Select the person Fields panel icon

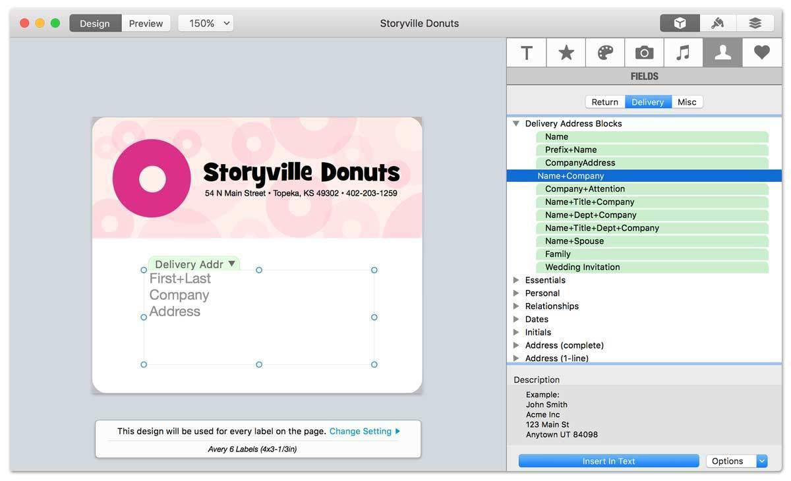point(722,53)
